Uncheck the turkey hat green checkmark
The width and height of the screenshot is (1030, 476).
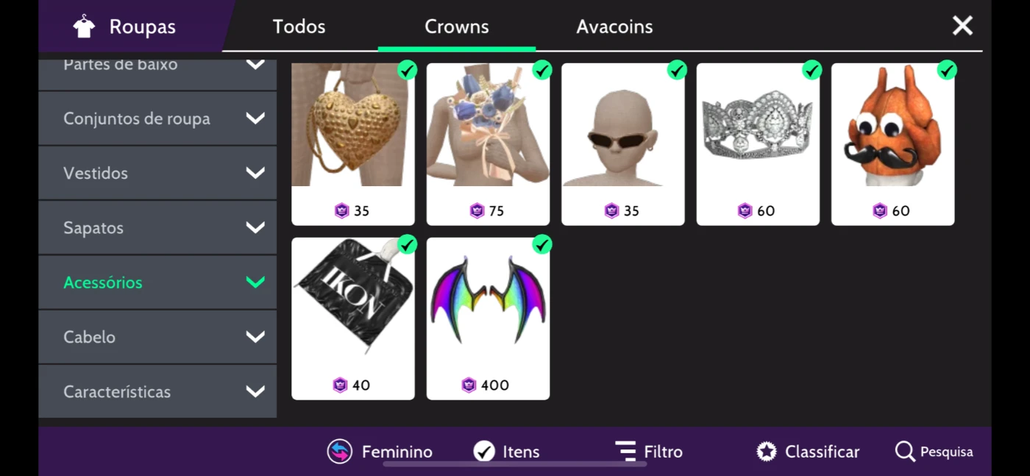[x=947, y=70]
